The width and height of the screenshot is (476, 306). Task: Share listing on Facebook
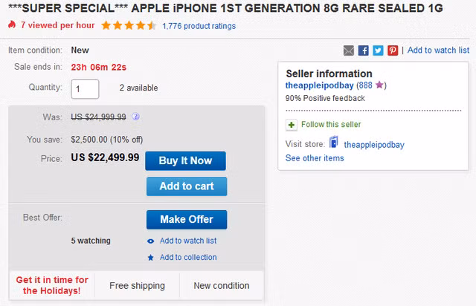click(x=364, y=51)
